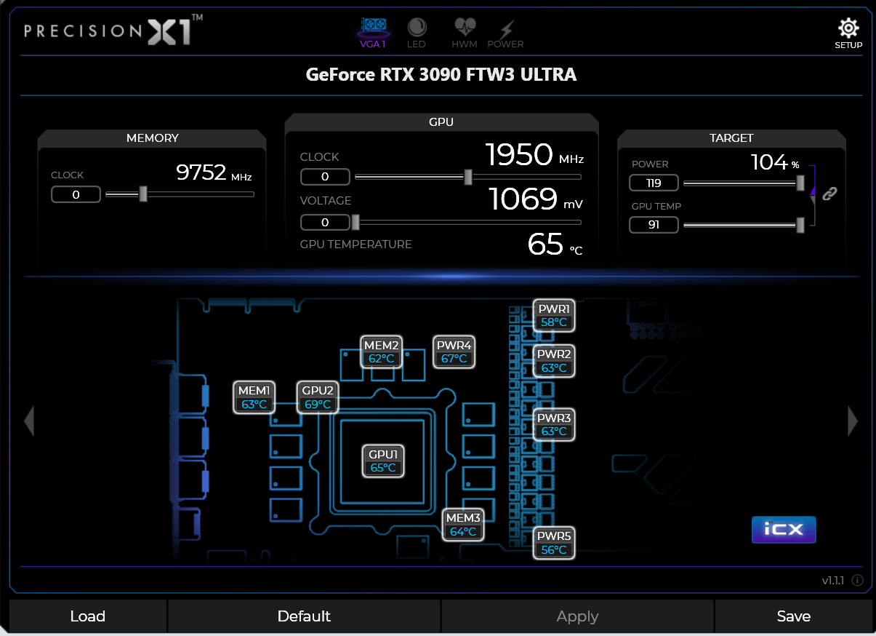876x636 pixels.
Task: Select the MEM2 temperature sensor
Action: coord(382,351)
